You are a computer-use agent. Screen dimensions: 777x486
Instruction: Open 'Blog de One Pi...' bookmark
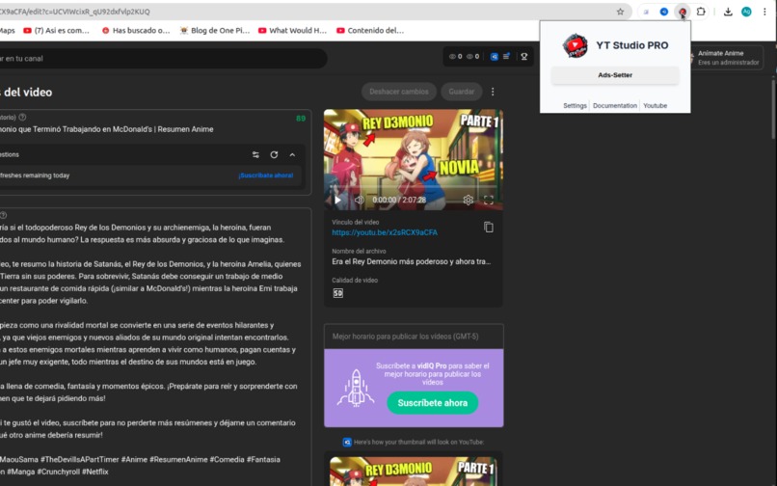[215, 31]
